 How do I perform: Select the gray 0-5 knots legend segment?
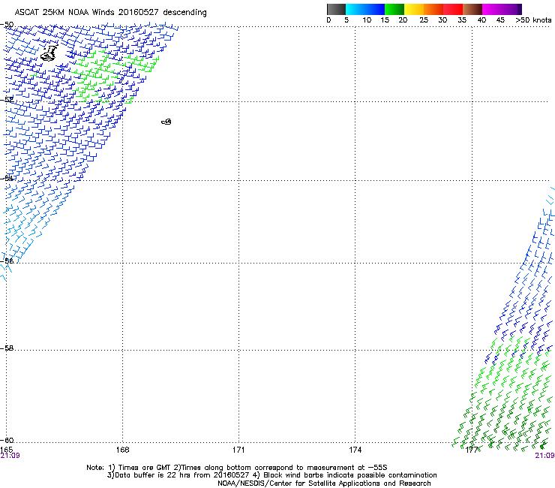coord(336,9)
